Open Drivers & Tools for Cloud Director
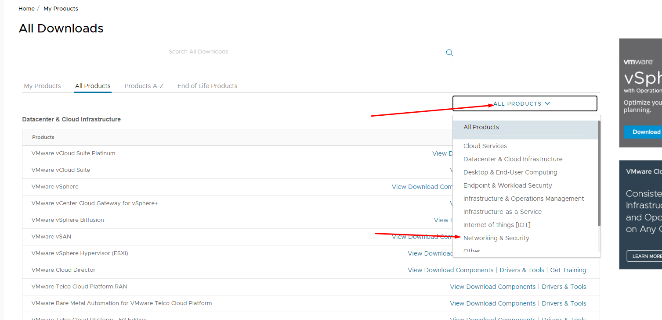The width and height of the screenshot is (662, 320). [522, 270]
